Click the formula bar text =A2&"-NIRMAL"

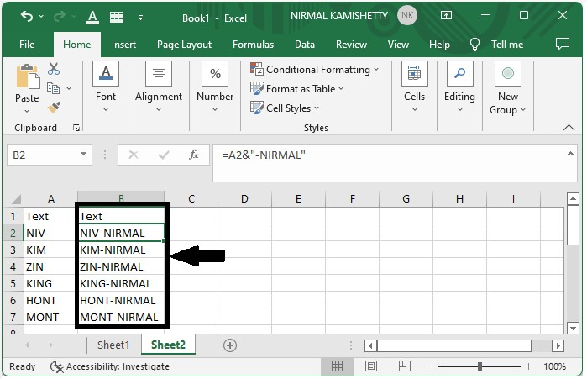264,155
